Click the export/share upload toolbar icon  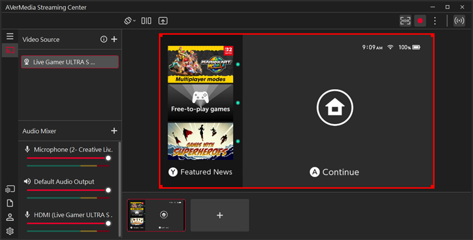(x=163, y=21)
